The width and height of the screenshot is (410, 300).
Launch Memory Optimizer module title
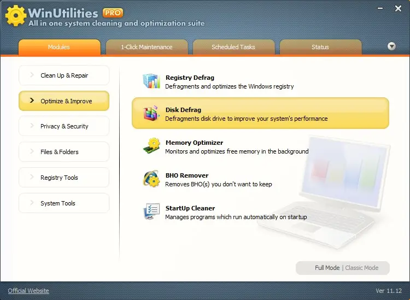[194, 143]
